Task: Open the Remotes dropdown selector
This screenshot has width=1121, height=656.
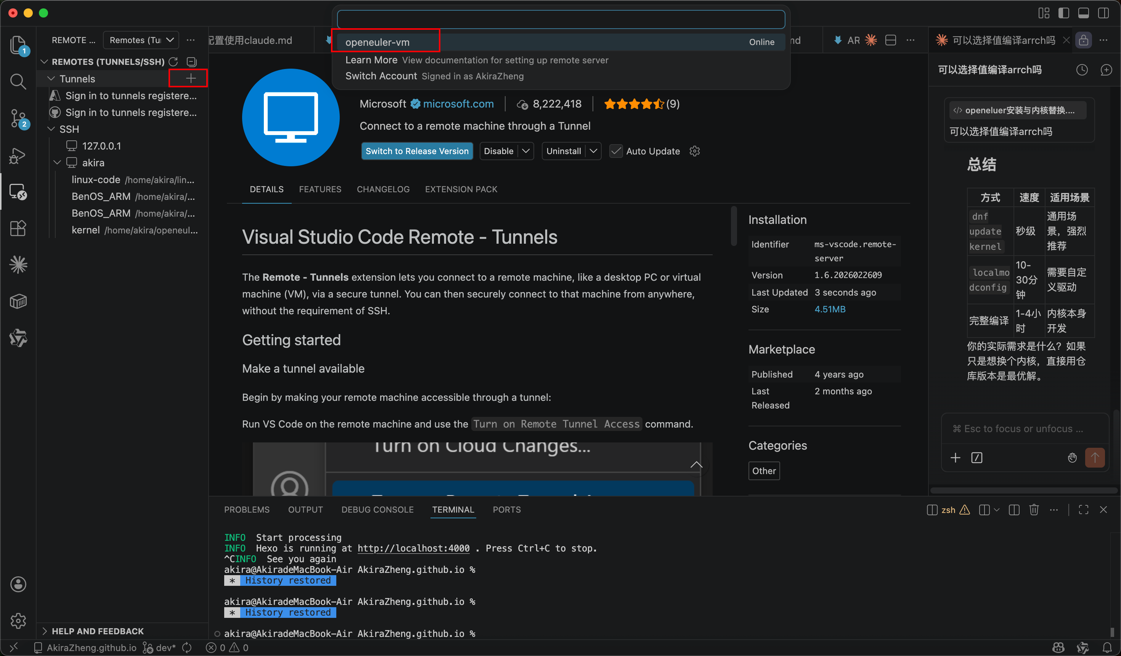Action: pyautogui.click(x=141, y=40)
